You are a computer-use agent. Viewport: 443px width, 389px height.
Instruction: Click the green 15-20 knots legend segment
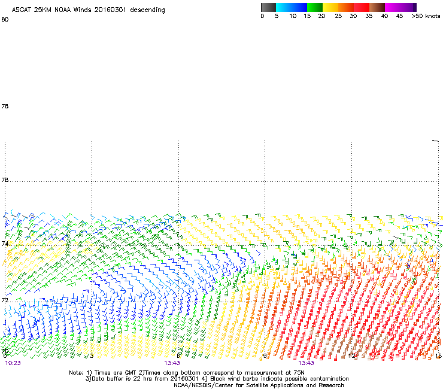[315, 7]
